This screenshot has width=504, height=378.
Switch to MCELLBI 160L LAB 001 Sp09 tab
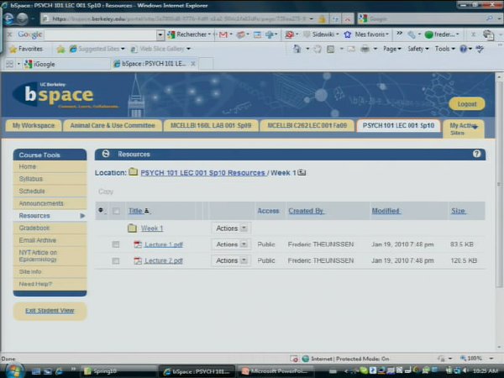pos(211,125)
